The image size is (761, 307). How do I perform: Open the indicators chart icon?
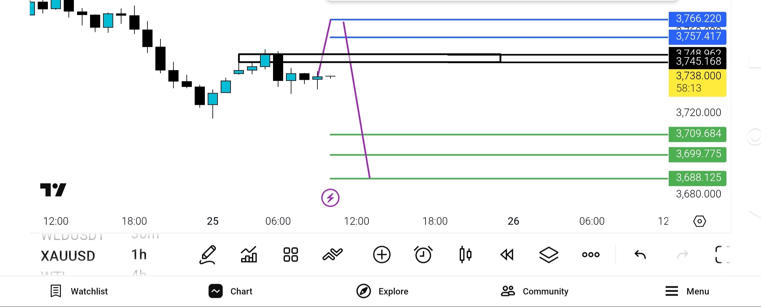tap(249, 254)
